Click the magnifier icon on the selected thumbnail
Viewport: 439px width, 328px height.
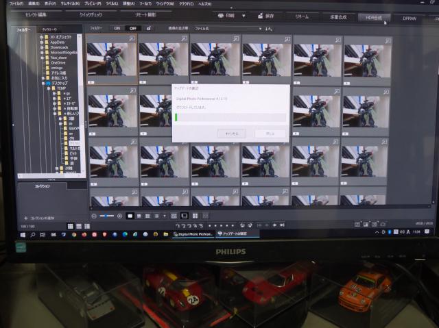(x=132, y=39)
